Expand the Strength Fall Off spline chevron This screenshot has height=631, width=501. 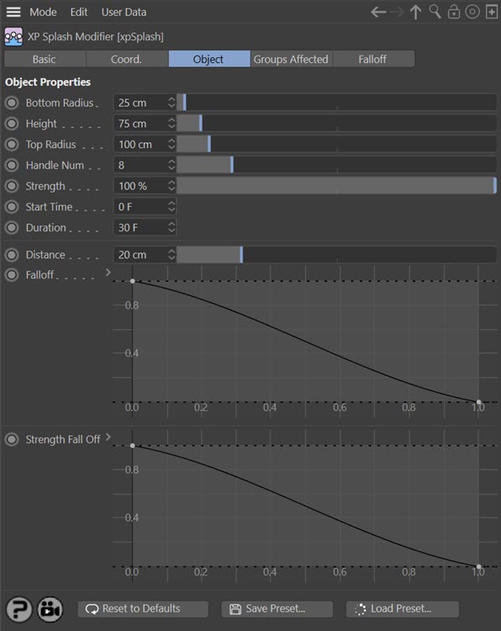(108, 437)
